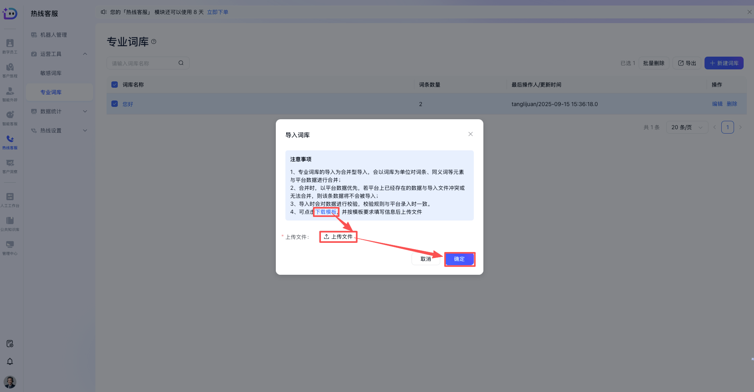This screenshot has width=754, height=392.
Task: Select 专业词库 in the side menu
Action: coord(51,92)
